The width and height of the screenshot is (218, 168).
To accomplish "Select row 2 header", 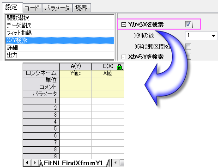I will point(41,108).
